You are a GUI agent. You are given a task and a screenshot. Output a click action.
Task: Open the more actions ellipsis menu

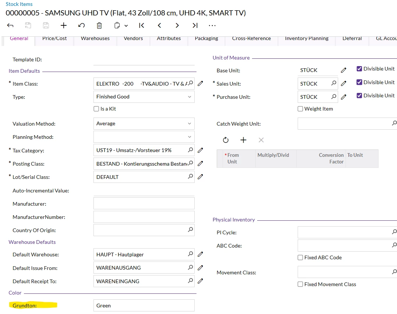(x=212, y=26)
